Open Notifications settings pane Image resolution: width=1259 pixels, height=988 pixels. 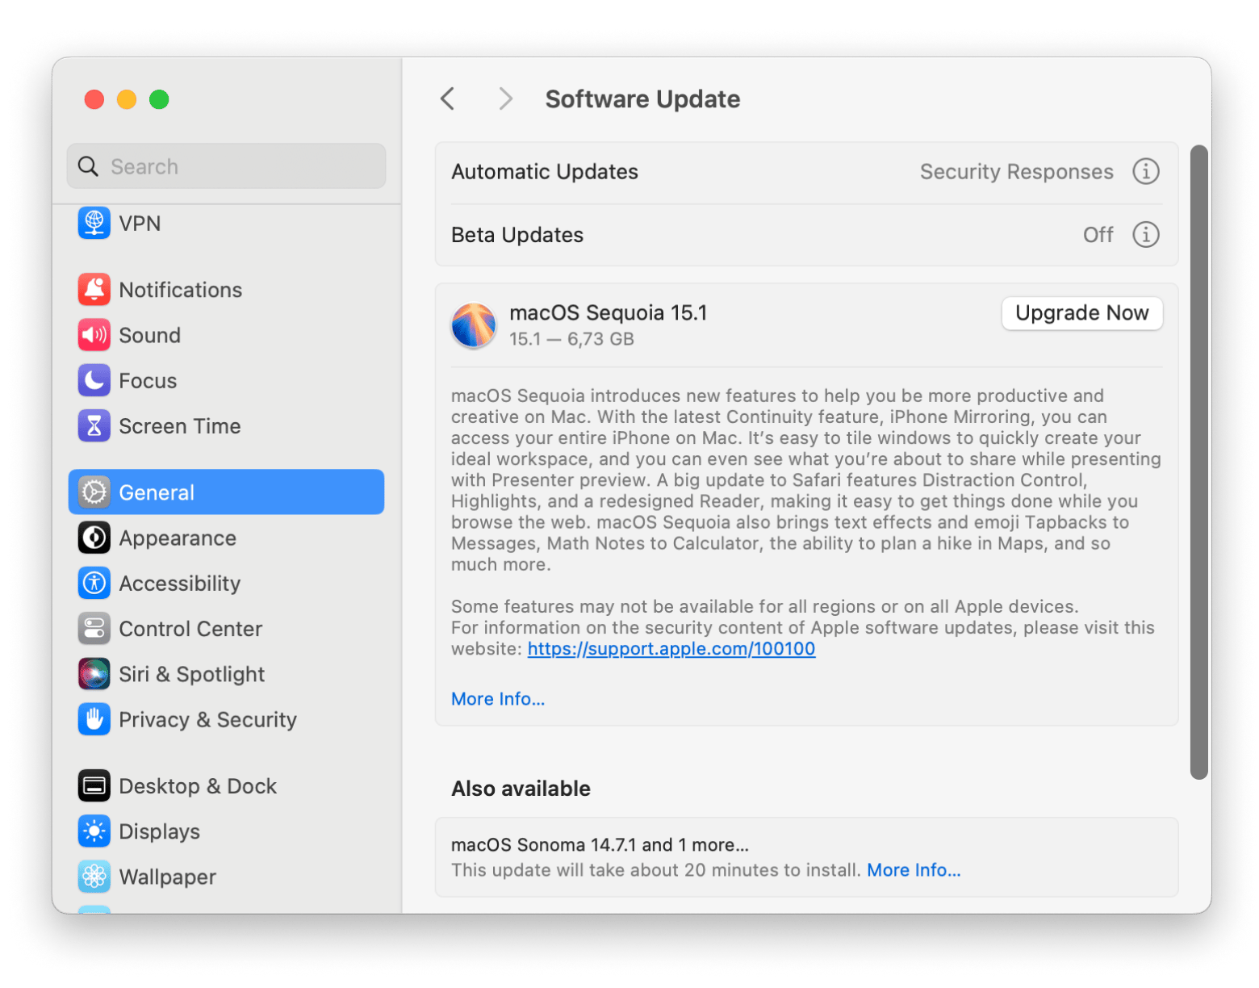(x=226, y=290)
